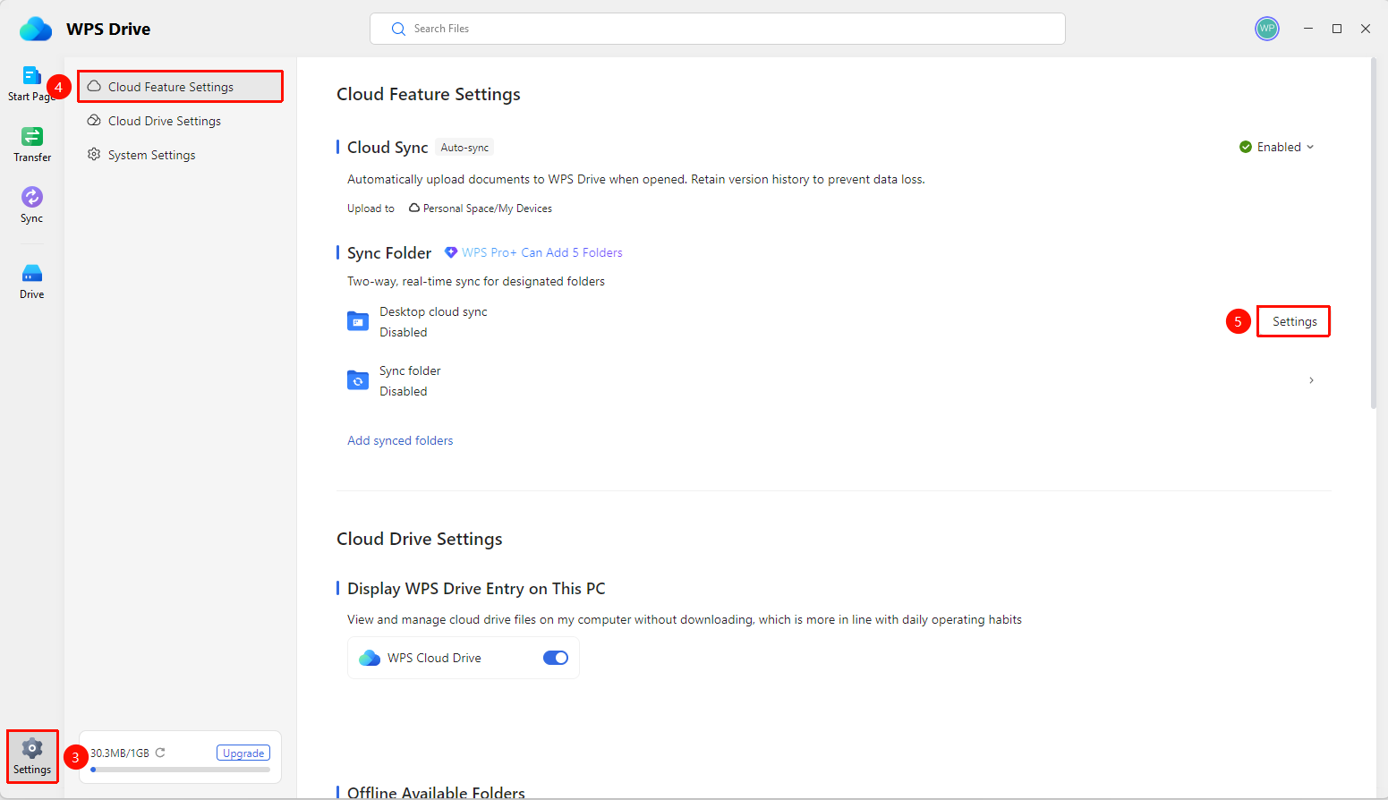Select Cloud Feature Settings menu item
The height and width of the screenshot is (800, 1388).
pyautogui.click(x=180, y=87)
